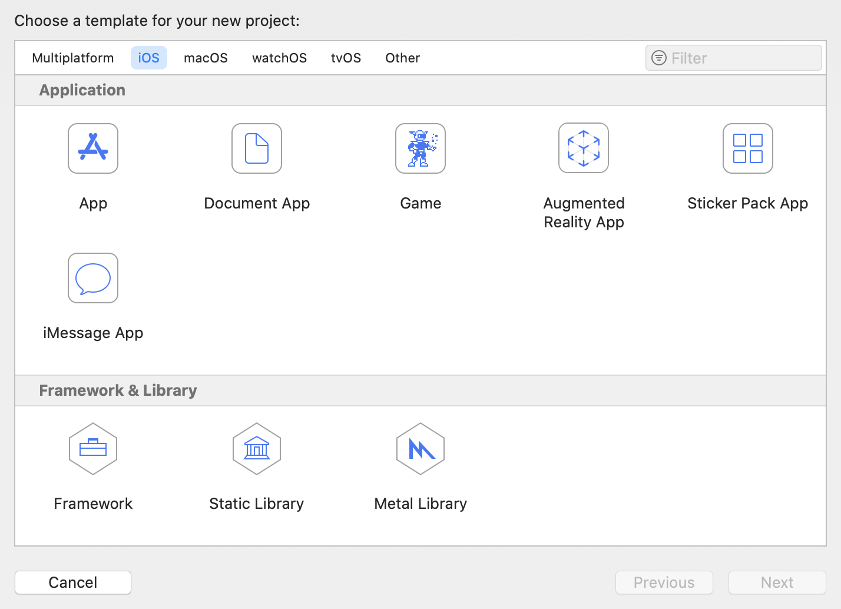Click the 'Game' template label
This screenshot has height=609, width=841.
420,203
